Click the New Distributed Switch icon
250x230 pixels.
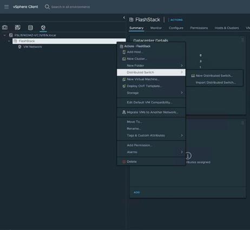pos(193,76)
